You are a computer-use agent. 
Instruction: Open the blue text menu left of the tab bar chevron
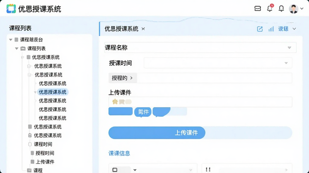pos(283,29)
